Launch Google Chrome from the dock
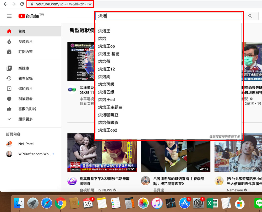The width and height of the screenshot is (262, 212). [61, 203]
